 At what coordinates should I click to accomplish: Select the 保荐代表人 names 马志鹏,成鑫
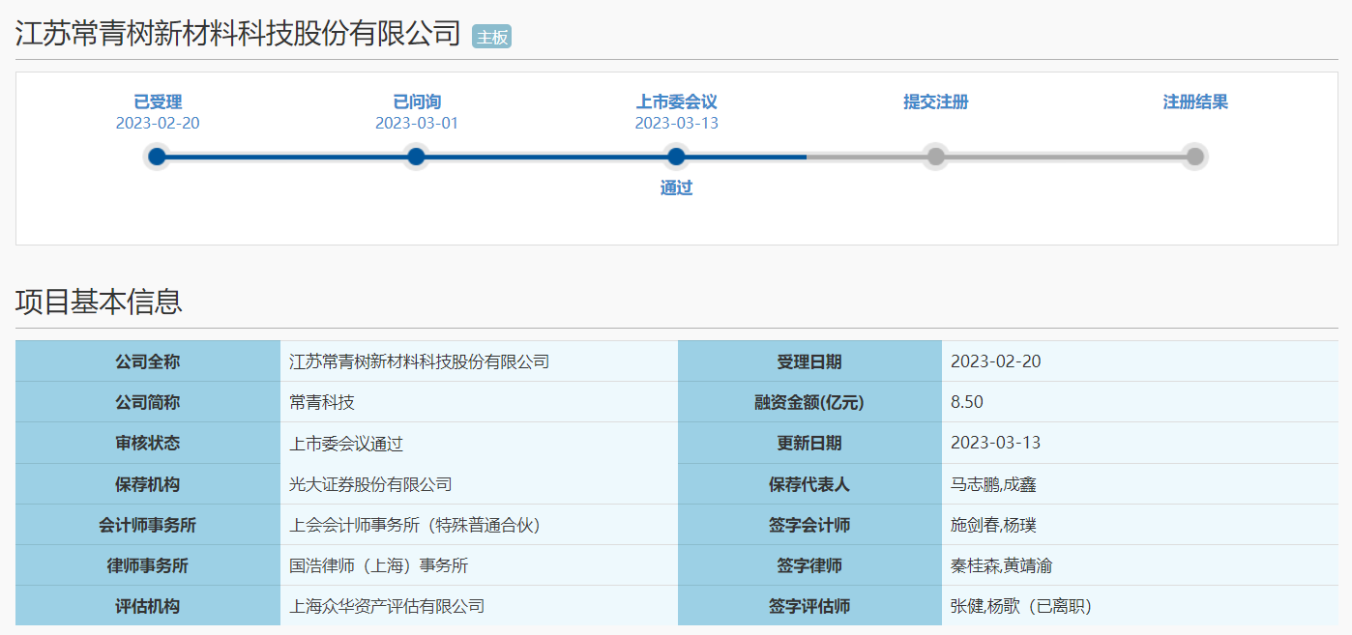tap(993, 484)
